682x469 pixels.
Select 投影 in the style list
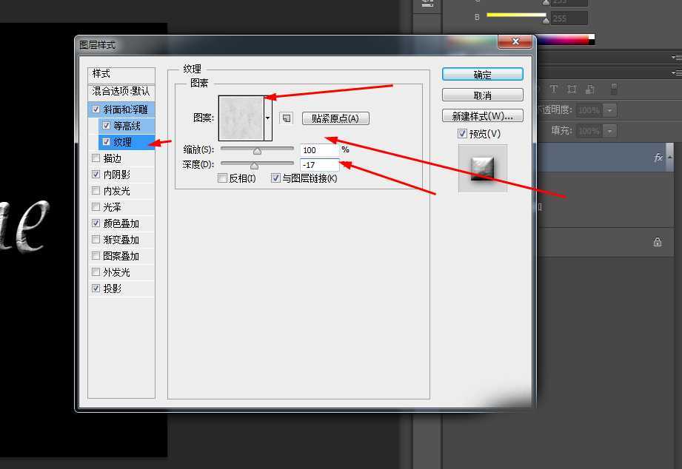click(x=114, y=287)
